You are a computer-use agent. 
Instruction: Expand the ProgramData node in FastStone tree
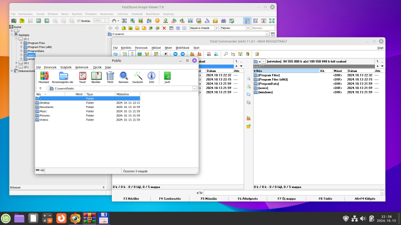click(21, 51)
